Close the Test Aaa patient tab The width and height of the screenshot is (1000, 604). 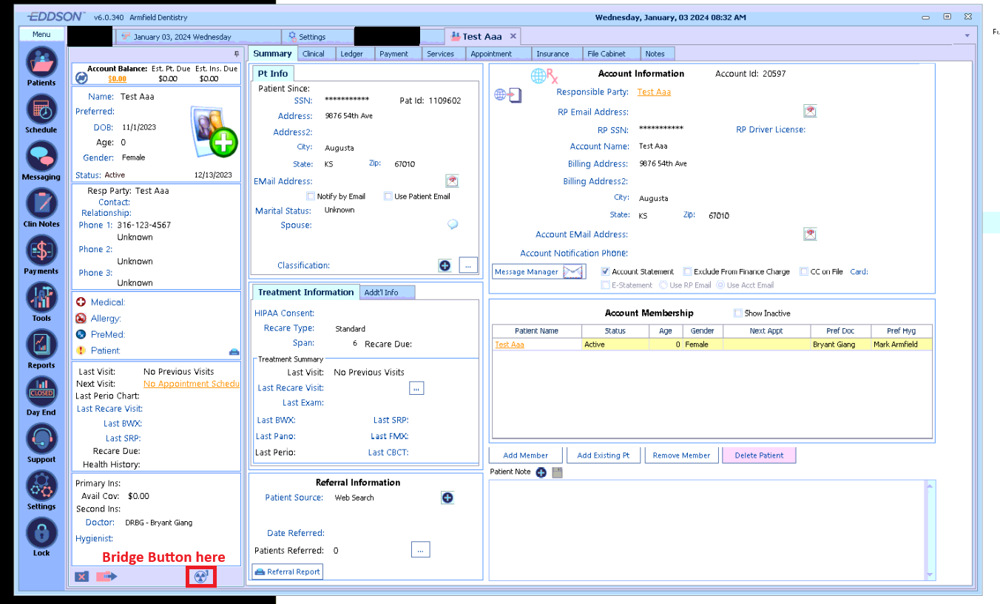point(513,36)
